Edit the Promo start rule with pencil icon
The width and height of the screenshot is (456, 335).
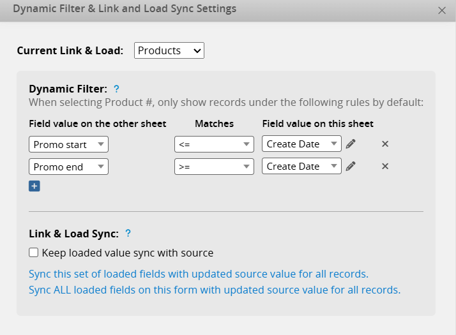point(351,144)
